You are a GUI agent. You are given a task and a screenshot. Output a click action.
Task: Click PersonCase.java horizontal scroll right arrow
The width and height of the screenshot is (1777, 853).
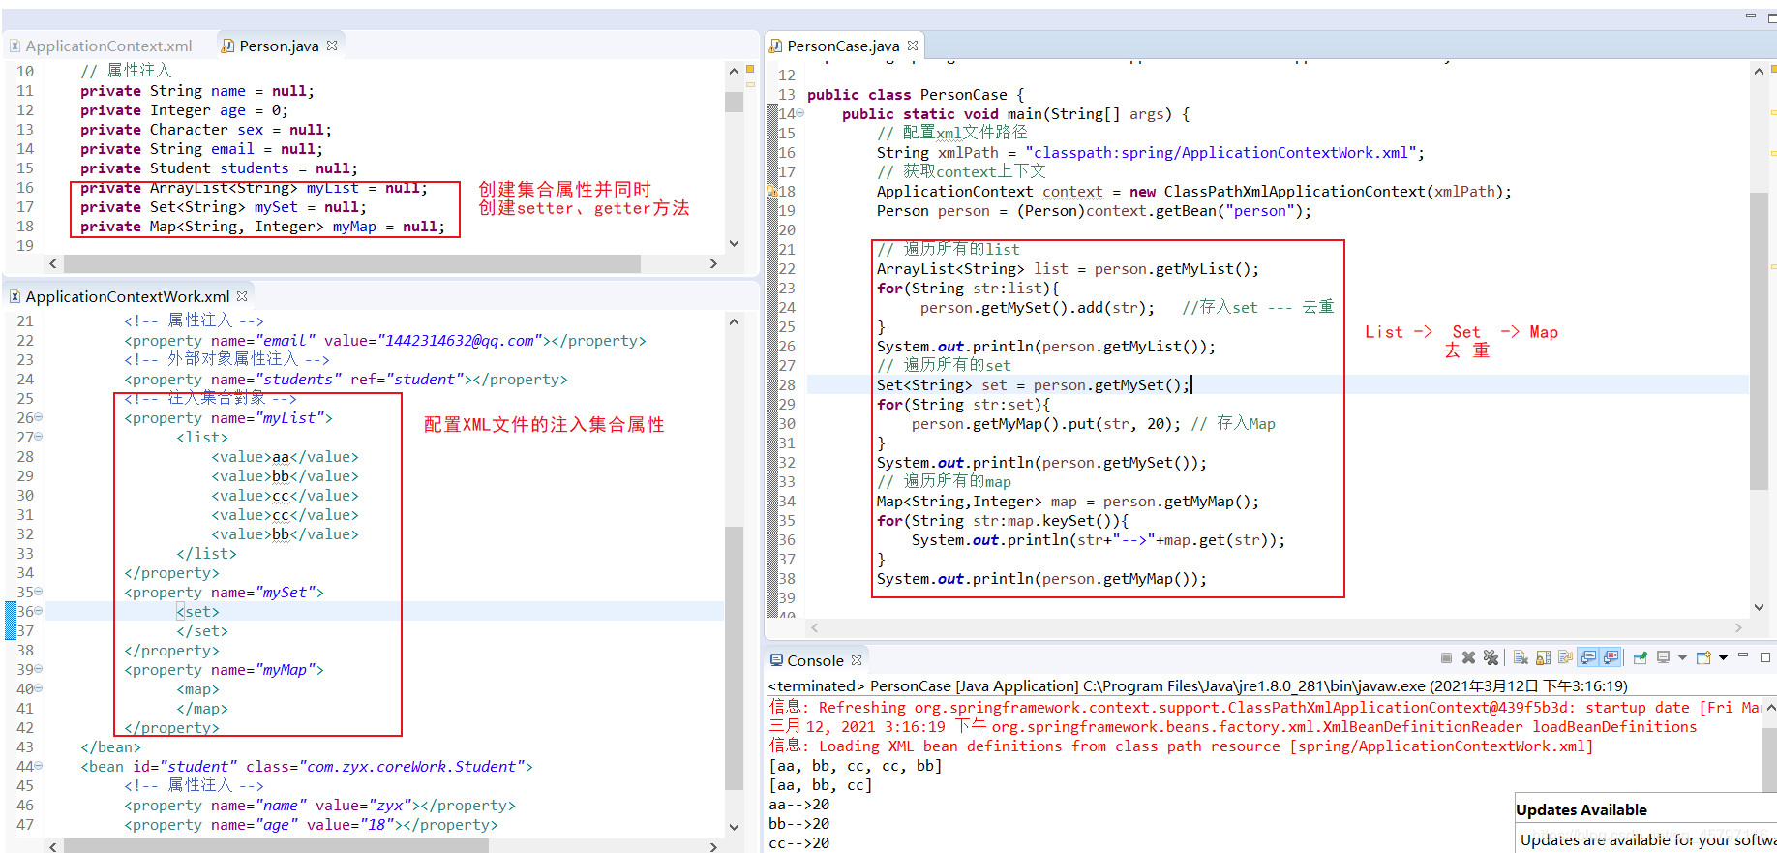(x=1738, y=627)
